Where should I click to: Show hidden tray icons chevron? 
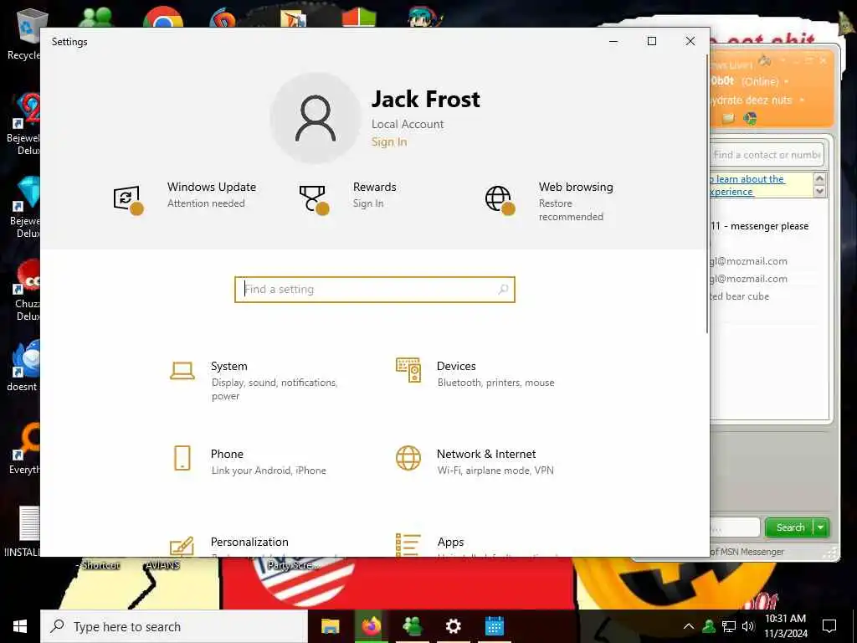[689, 626]
